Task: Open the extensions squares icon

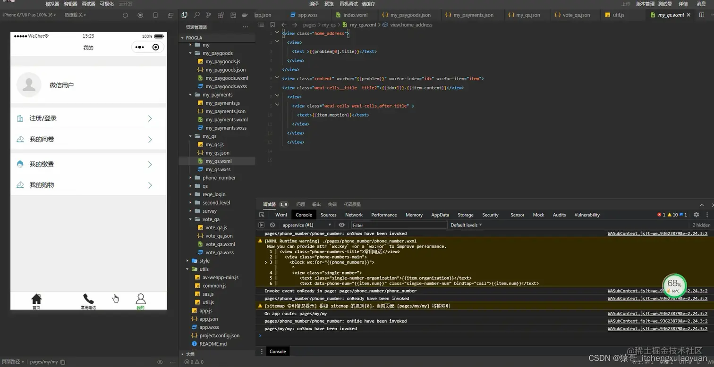Action: coord(221,15)
